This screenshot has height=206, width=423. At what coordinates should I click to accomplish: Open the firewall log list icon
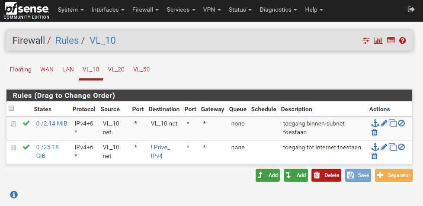[x=391, y=41]
